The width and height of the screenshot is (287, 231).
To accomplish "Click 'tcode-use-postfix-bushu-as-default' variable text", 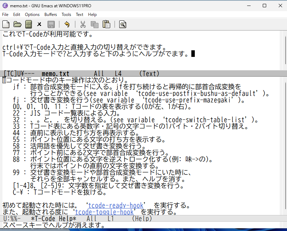I will [x=197, y=93].
